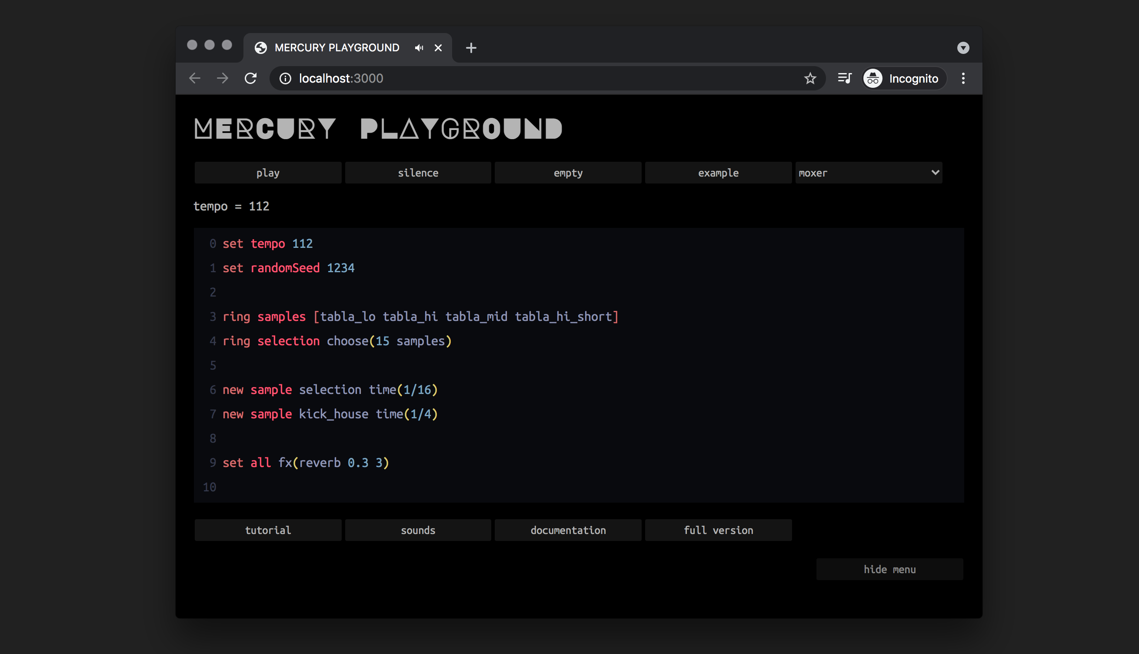
Task: Click the localhost:3000 address bar
Action: [539, 78]
